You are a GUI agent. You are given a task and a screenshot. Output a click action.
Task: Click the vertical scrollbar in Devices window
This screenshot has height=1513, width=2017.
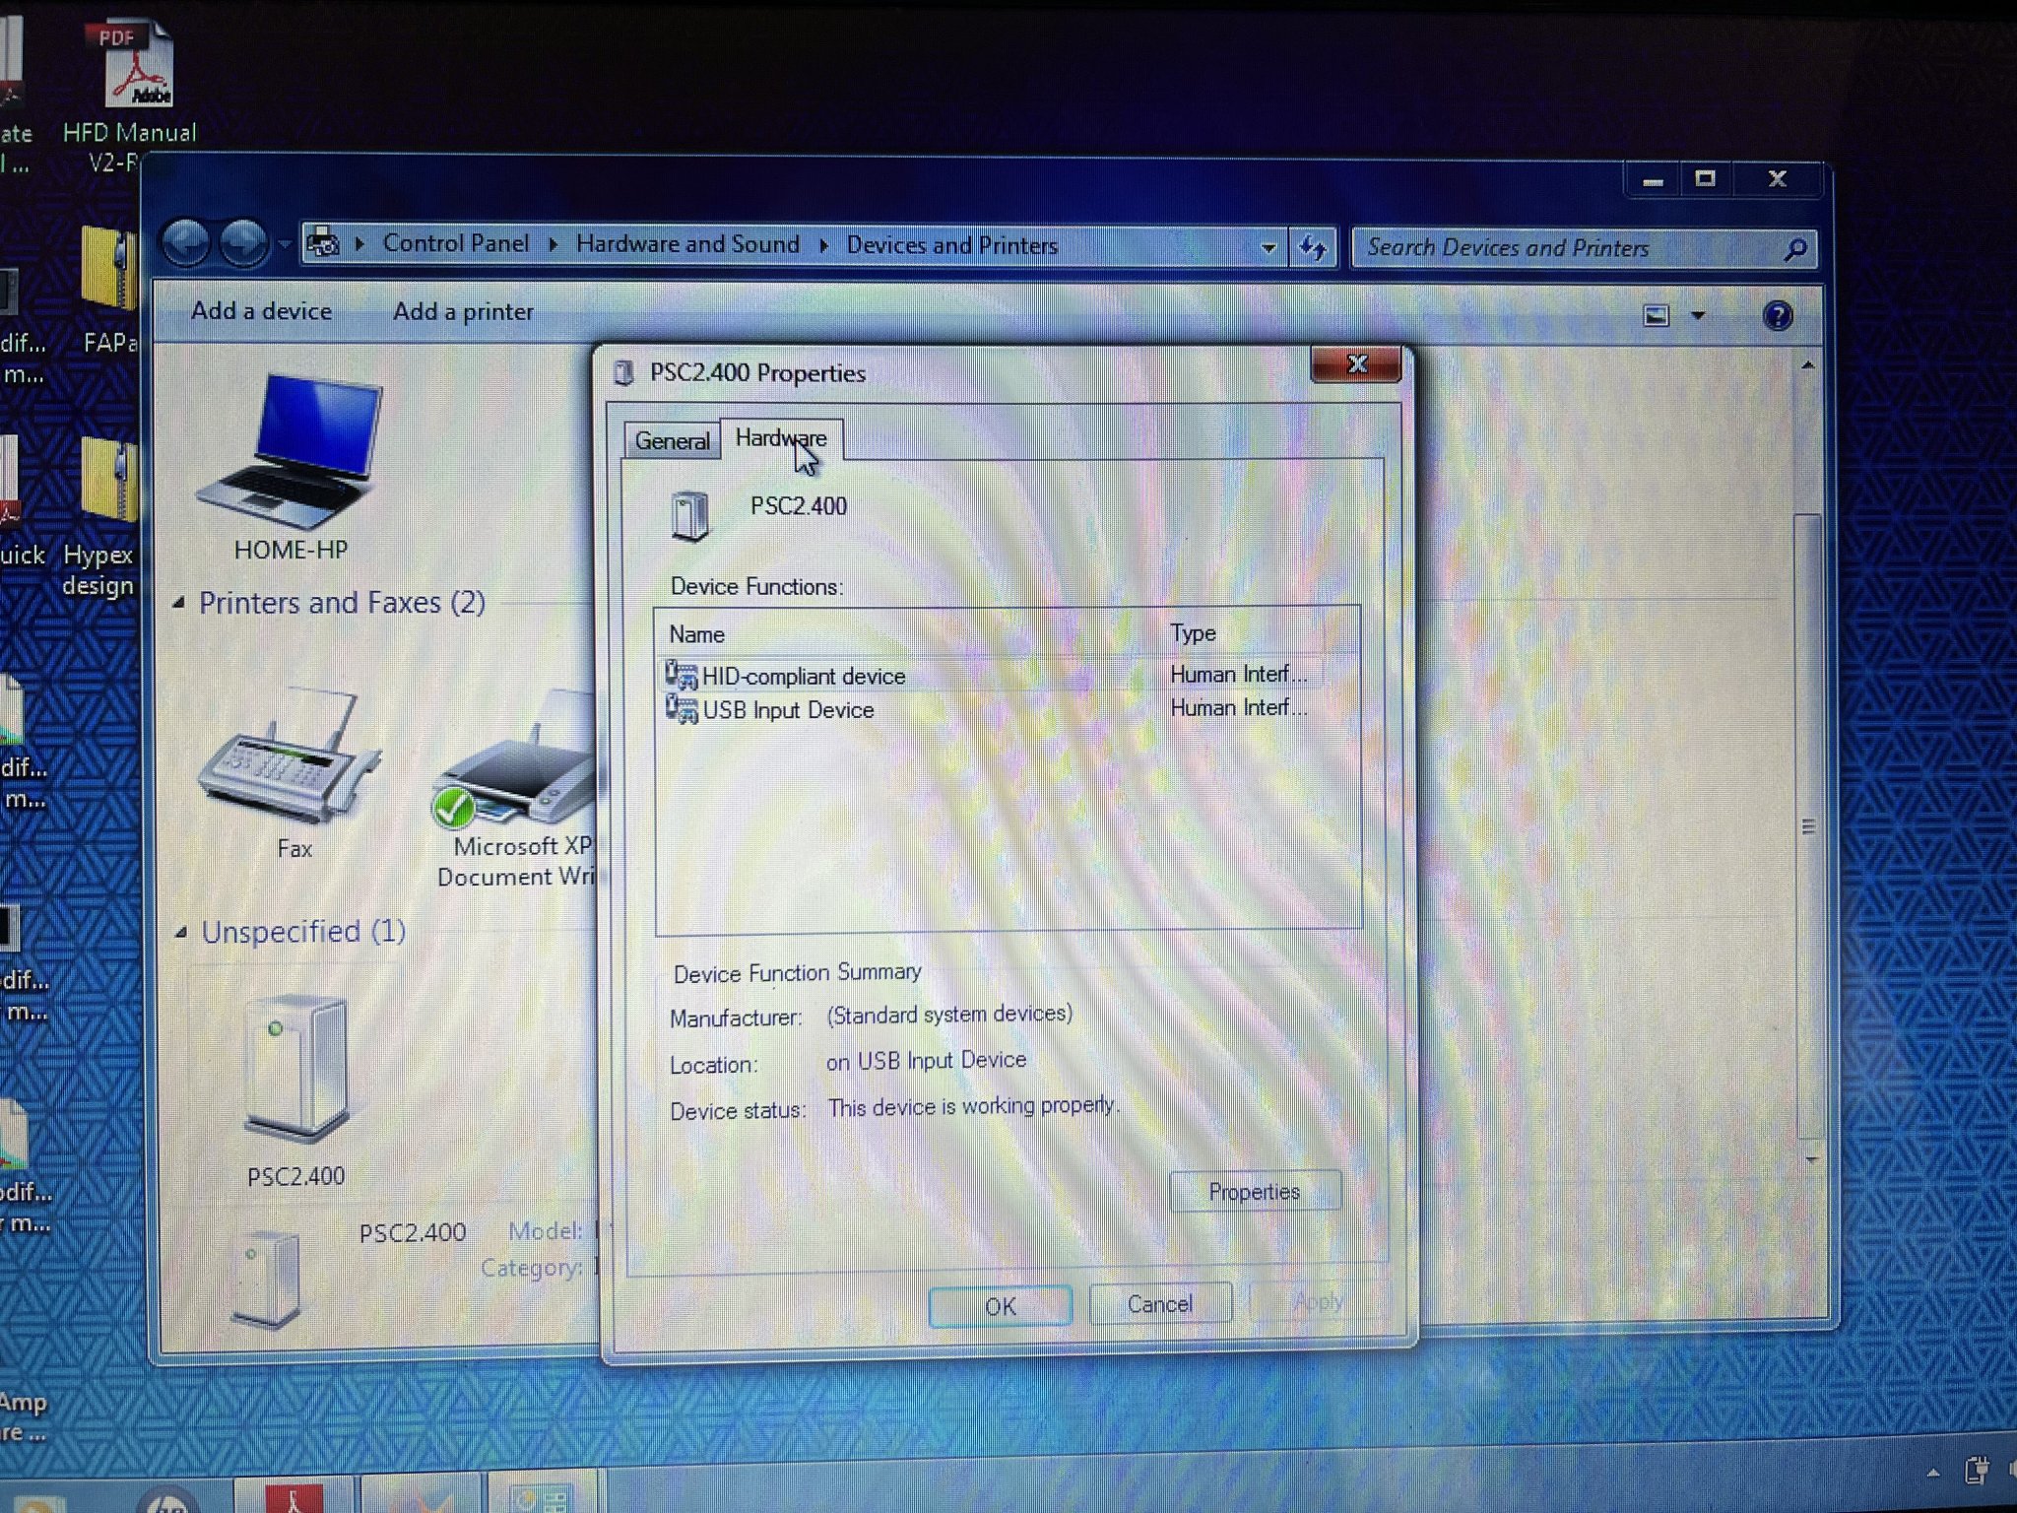[x=1807, y=825]
